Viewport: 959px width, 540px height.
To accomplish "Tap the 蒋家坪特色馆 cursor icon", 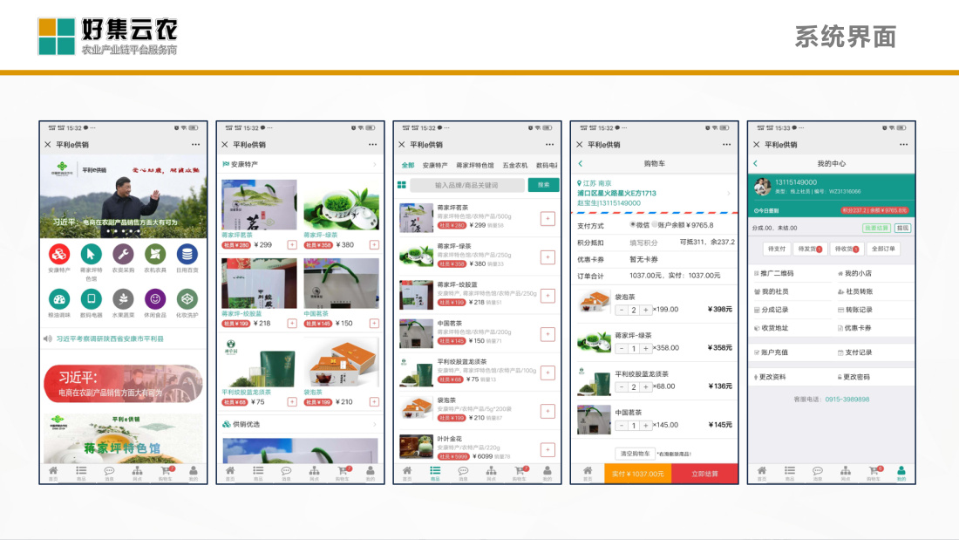I will 92,254.
